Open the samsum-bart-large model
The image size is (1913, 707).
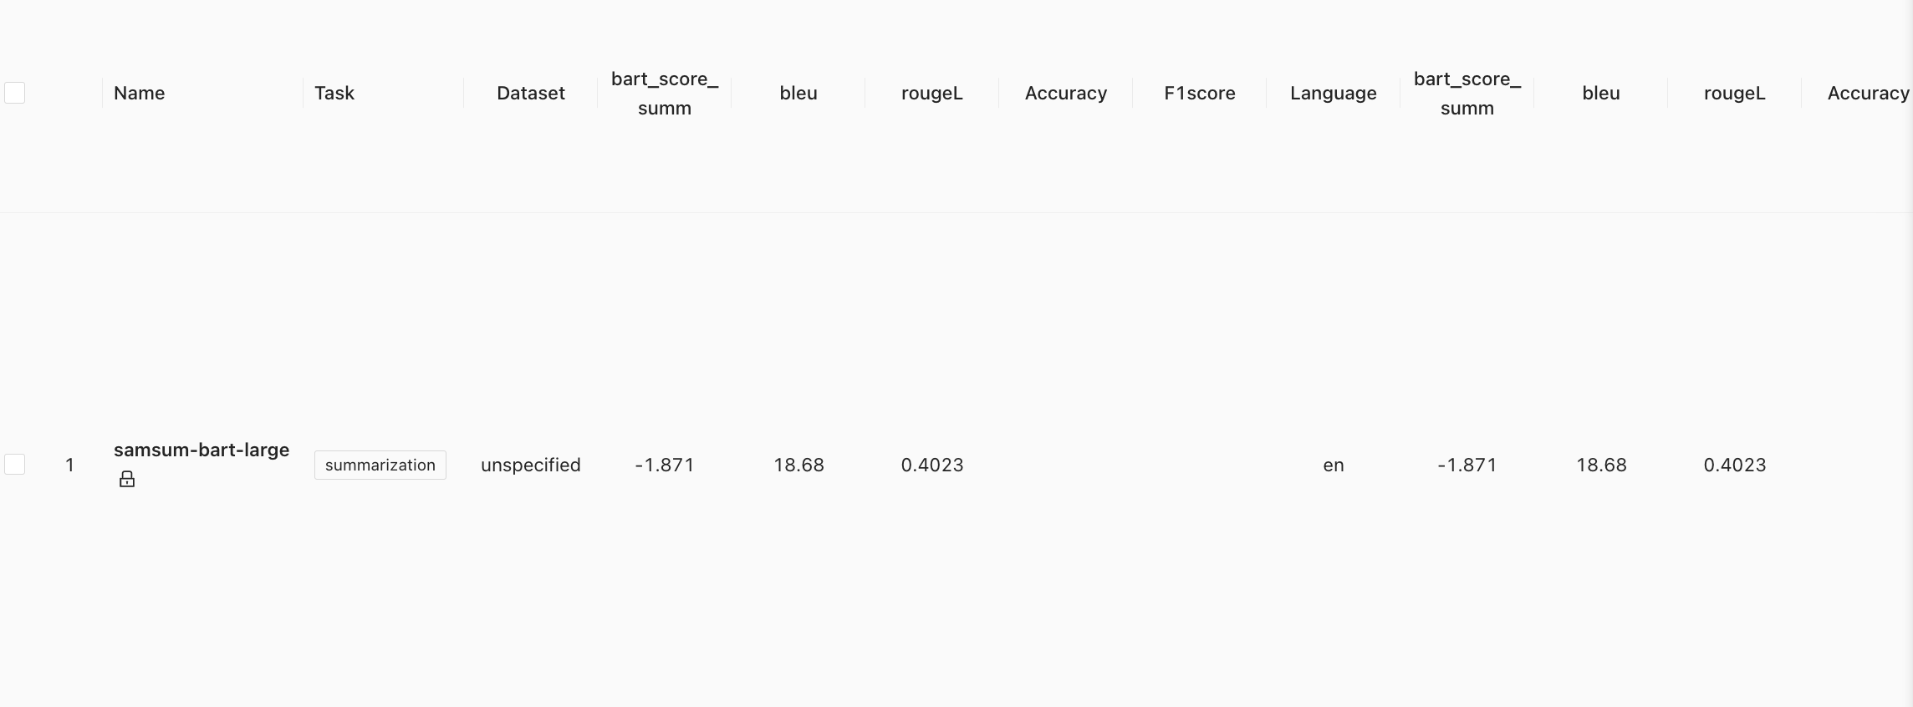click(x=201, y=450)
